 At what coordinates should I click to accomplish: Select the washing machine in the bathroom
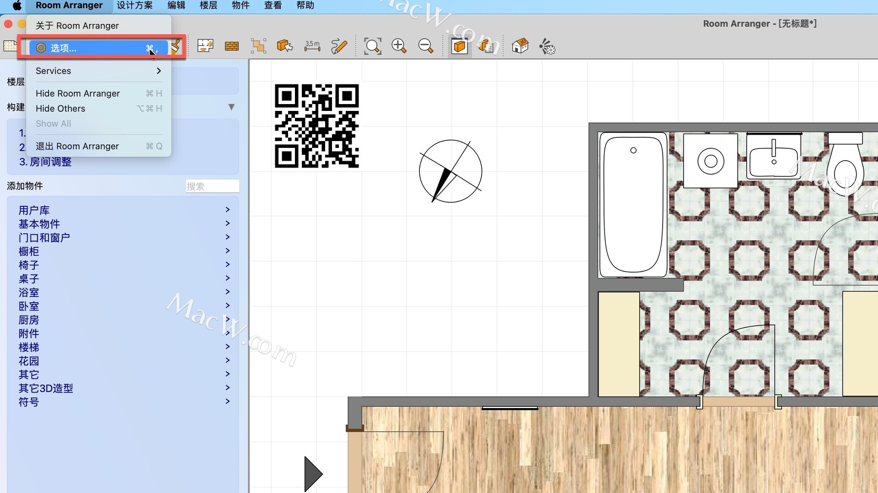point(711,161)
